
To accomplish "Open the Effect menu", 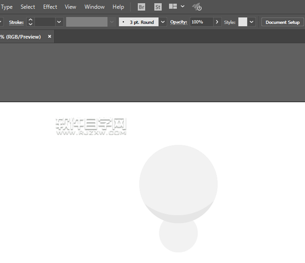I will (50, 7).
